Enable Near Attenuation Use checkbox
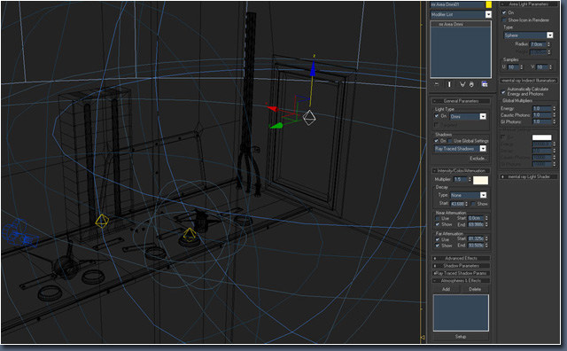 click(438, 218)
